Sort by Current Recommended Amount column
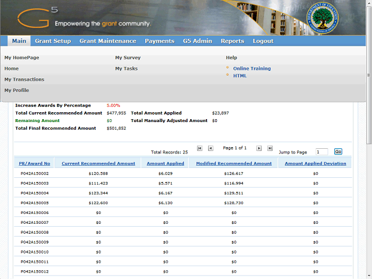This screenshot has width=372, height=279. [98, 164]
